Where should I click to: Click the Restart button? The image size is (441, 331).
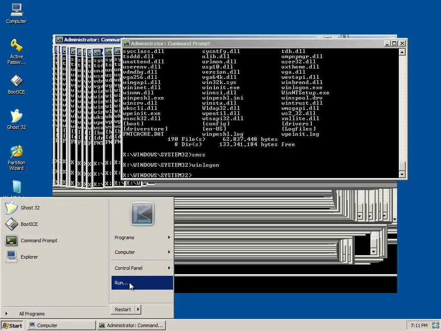(123, 309)
